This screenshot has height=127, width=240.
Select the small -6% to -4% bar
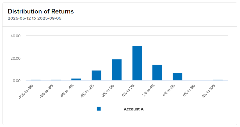pos(76,79)
